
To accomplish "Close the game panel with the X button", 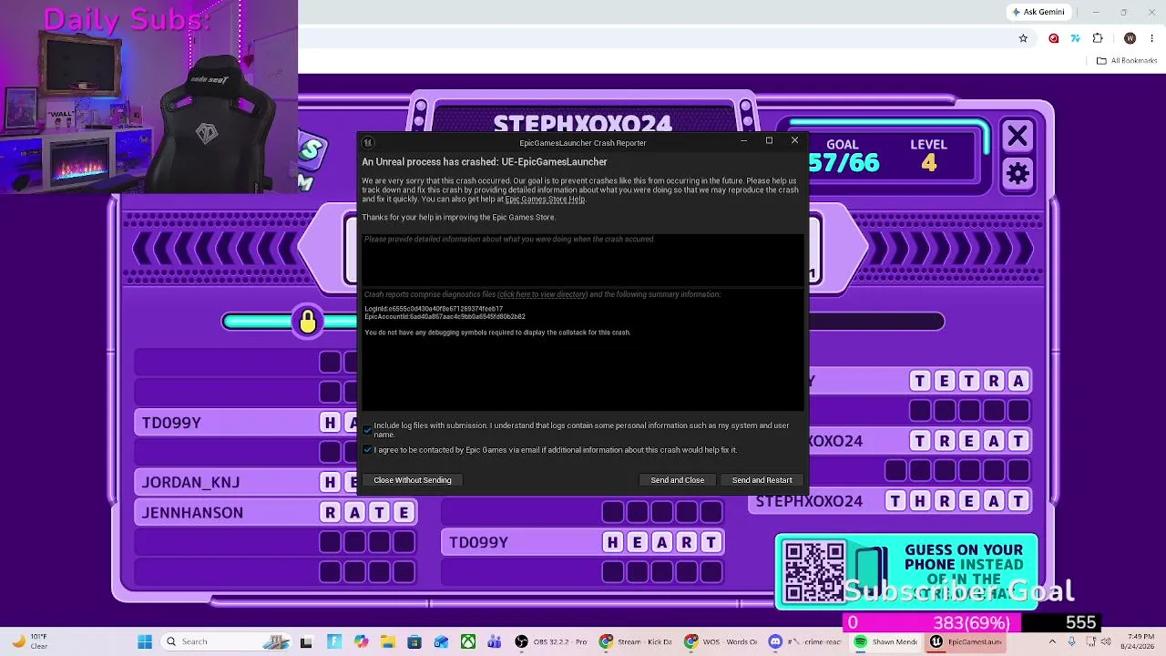I will coord(1018,137).
